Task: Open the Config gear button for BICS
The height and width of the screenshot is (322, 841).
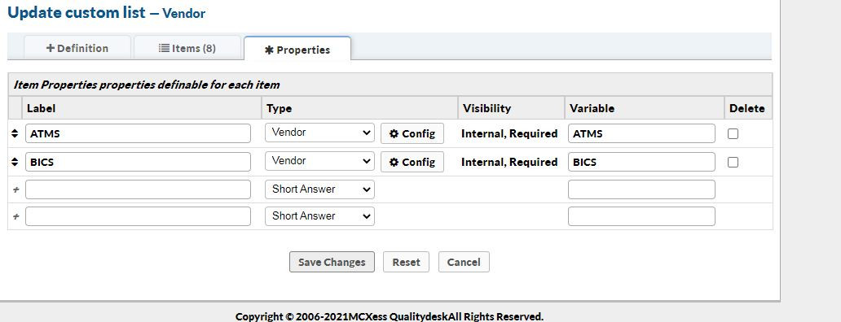Action: coord(412,162)
